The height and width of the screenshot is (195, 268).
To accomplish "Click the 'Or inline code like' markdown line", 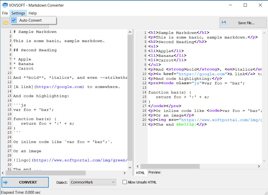I will [63, 142].
